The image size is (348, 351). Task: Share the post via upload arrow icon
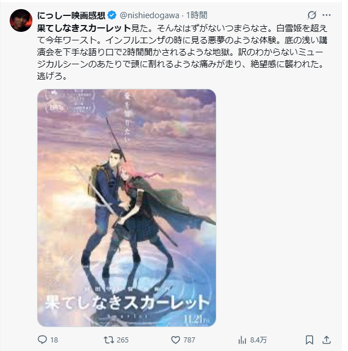pyautogui.click(x=326, y=340)
